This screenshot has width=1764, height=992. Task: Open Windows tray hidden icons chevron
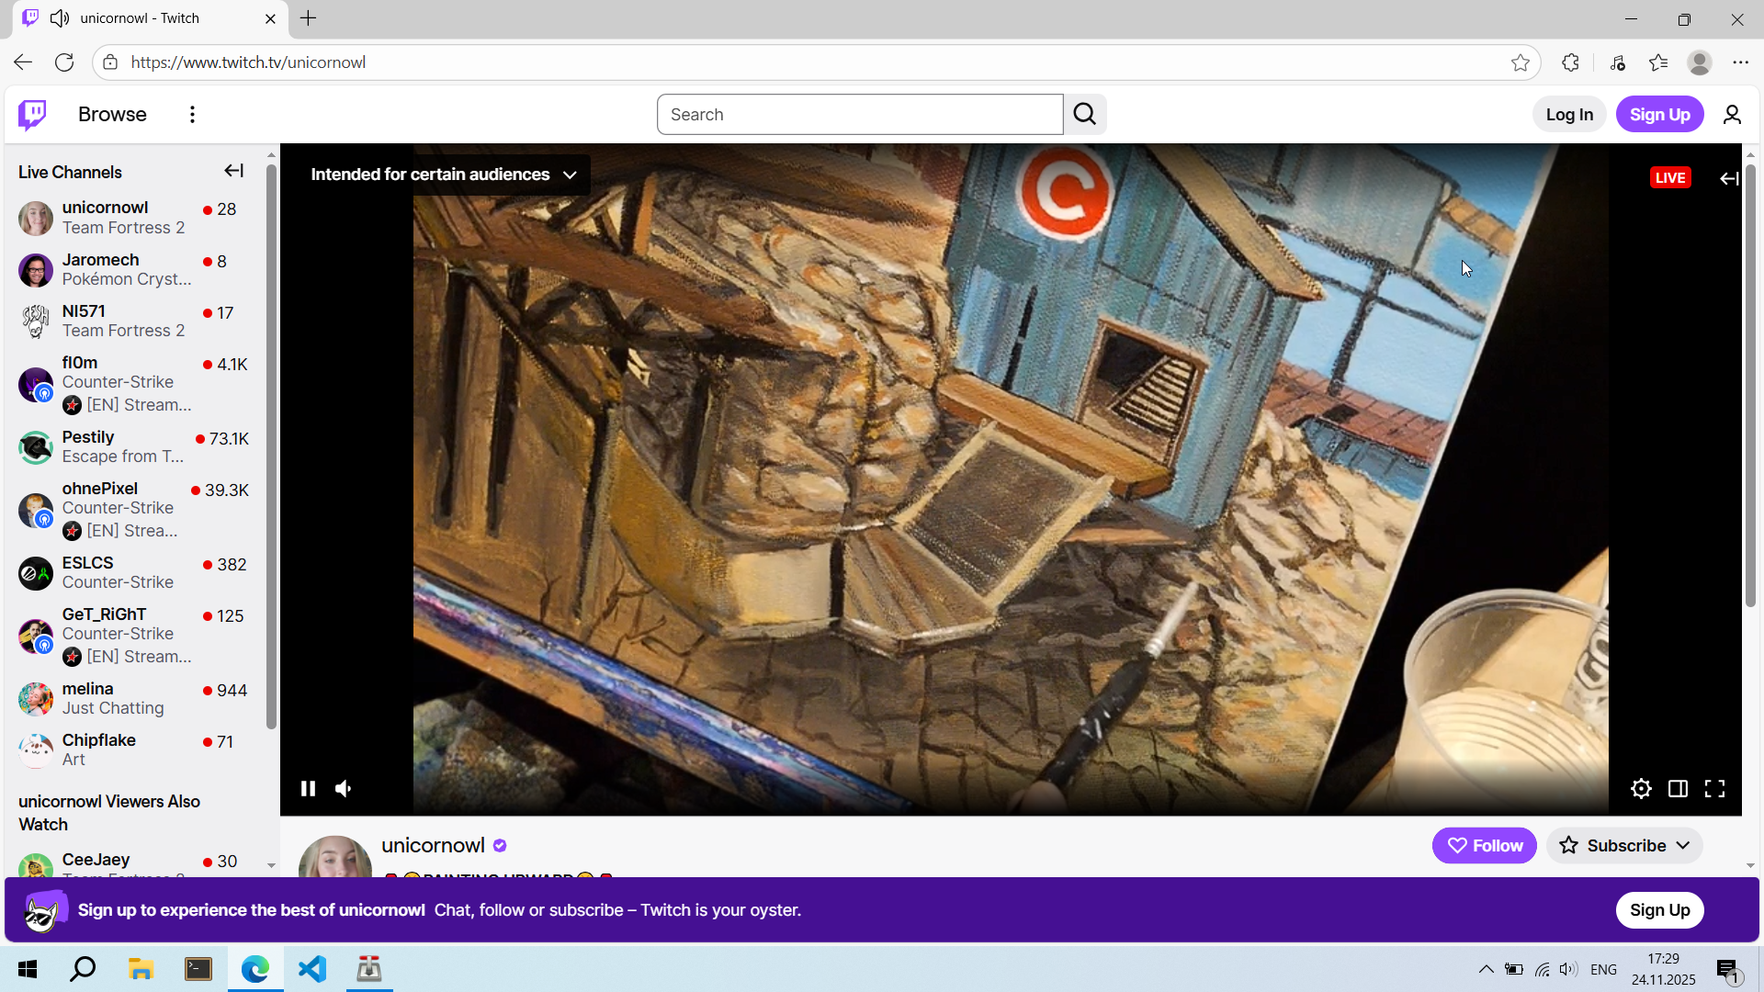click(x=1486, y=970)
